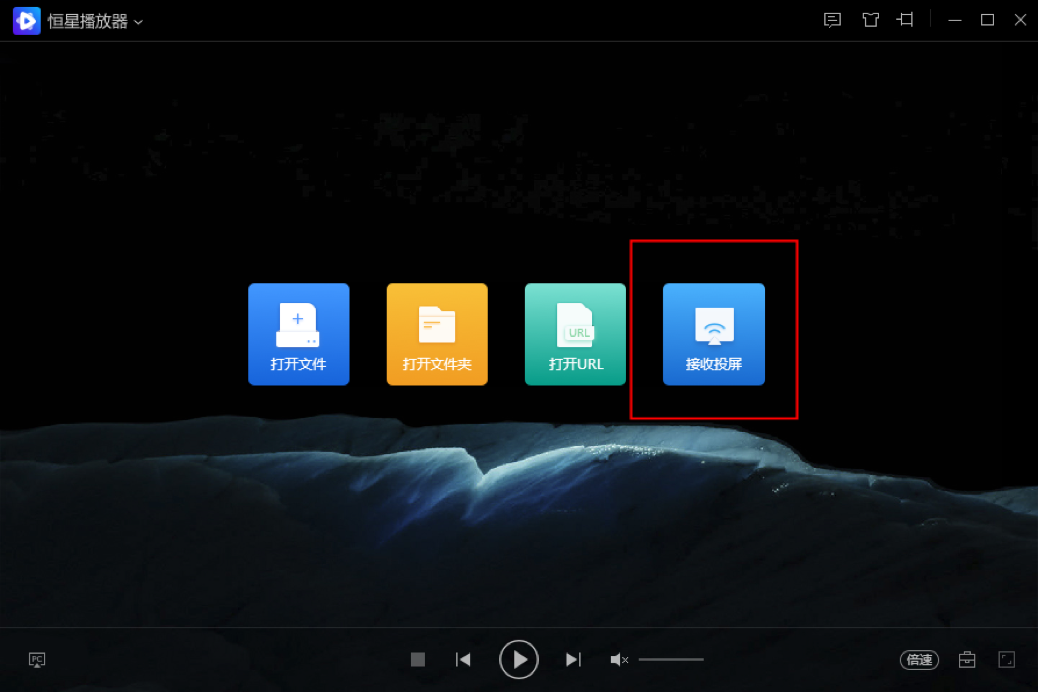Click the 打开文件 tile
Image resolution: width=1038 pixels, height=692 pixels.
coord(298,334)
